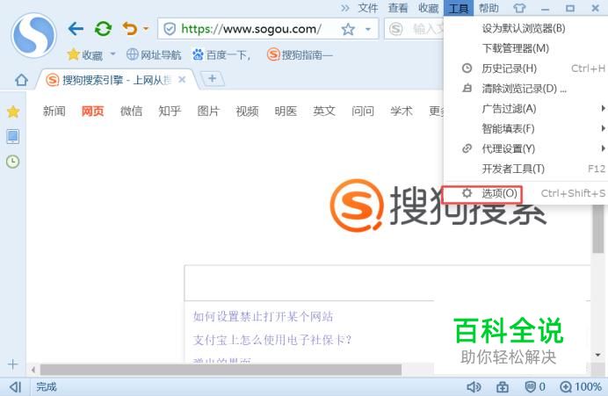
Task: Add sidebar item with plus icon
Action: [x=12, y=364]
